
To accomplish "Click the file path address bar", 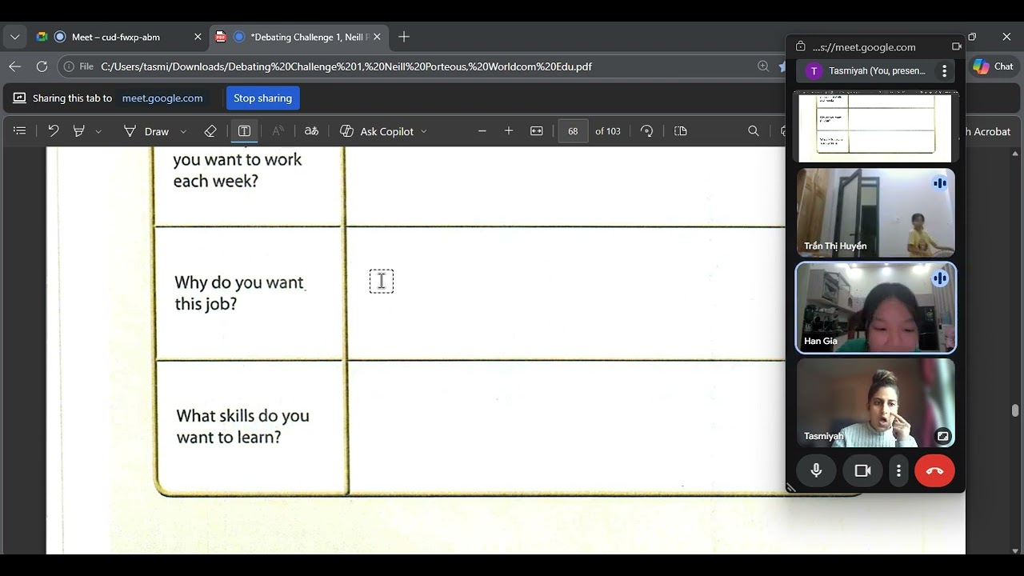I will 346,66.
